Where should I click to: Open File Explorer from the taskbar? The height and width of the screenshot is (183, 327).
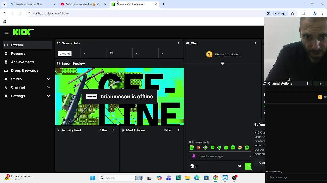187,178
